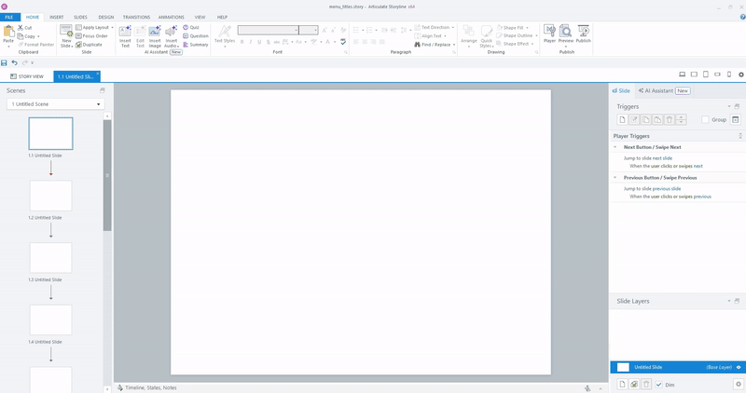Add a slide with New Slide icon
746x393 pixels.
coord(66,32)
